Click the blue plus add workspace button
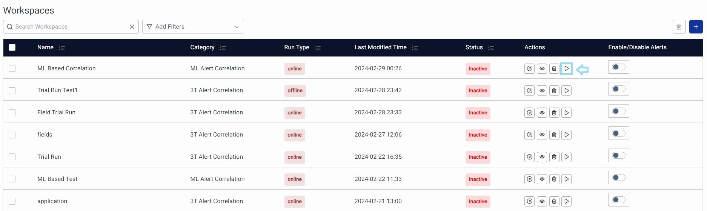The image size is (707, 211). (696, 27)
